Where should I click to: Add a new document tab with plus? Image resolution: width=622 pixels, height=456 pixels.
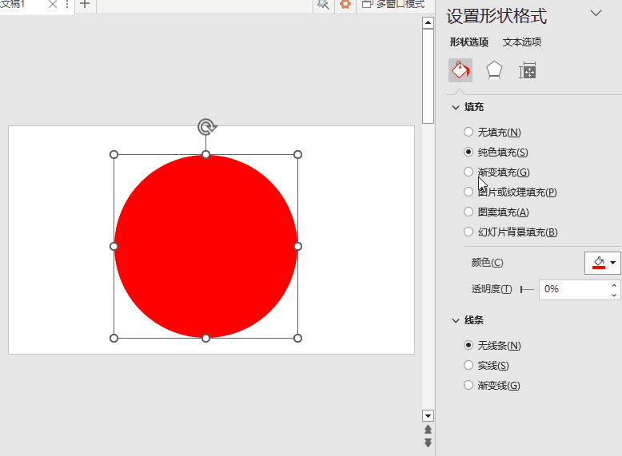click(85, 5)
